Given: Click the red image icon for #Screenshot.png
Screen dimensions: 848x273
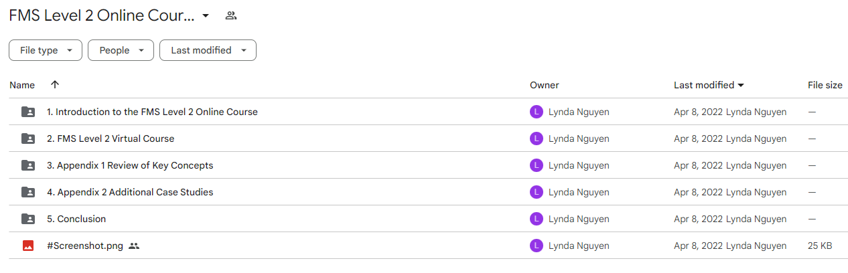Looking at the screenshot, I should coord(28,246).
